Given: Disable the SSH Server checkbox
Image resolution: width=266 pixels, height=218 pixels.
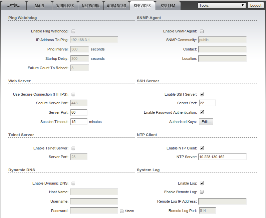Looking at the screenshot, I should coord(202,95).
